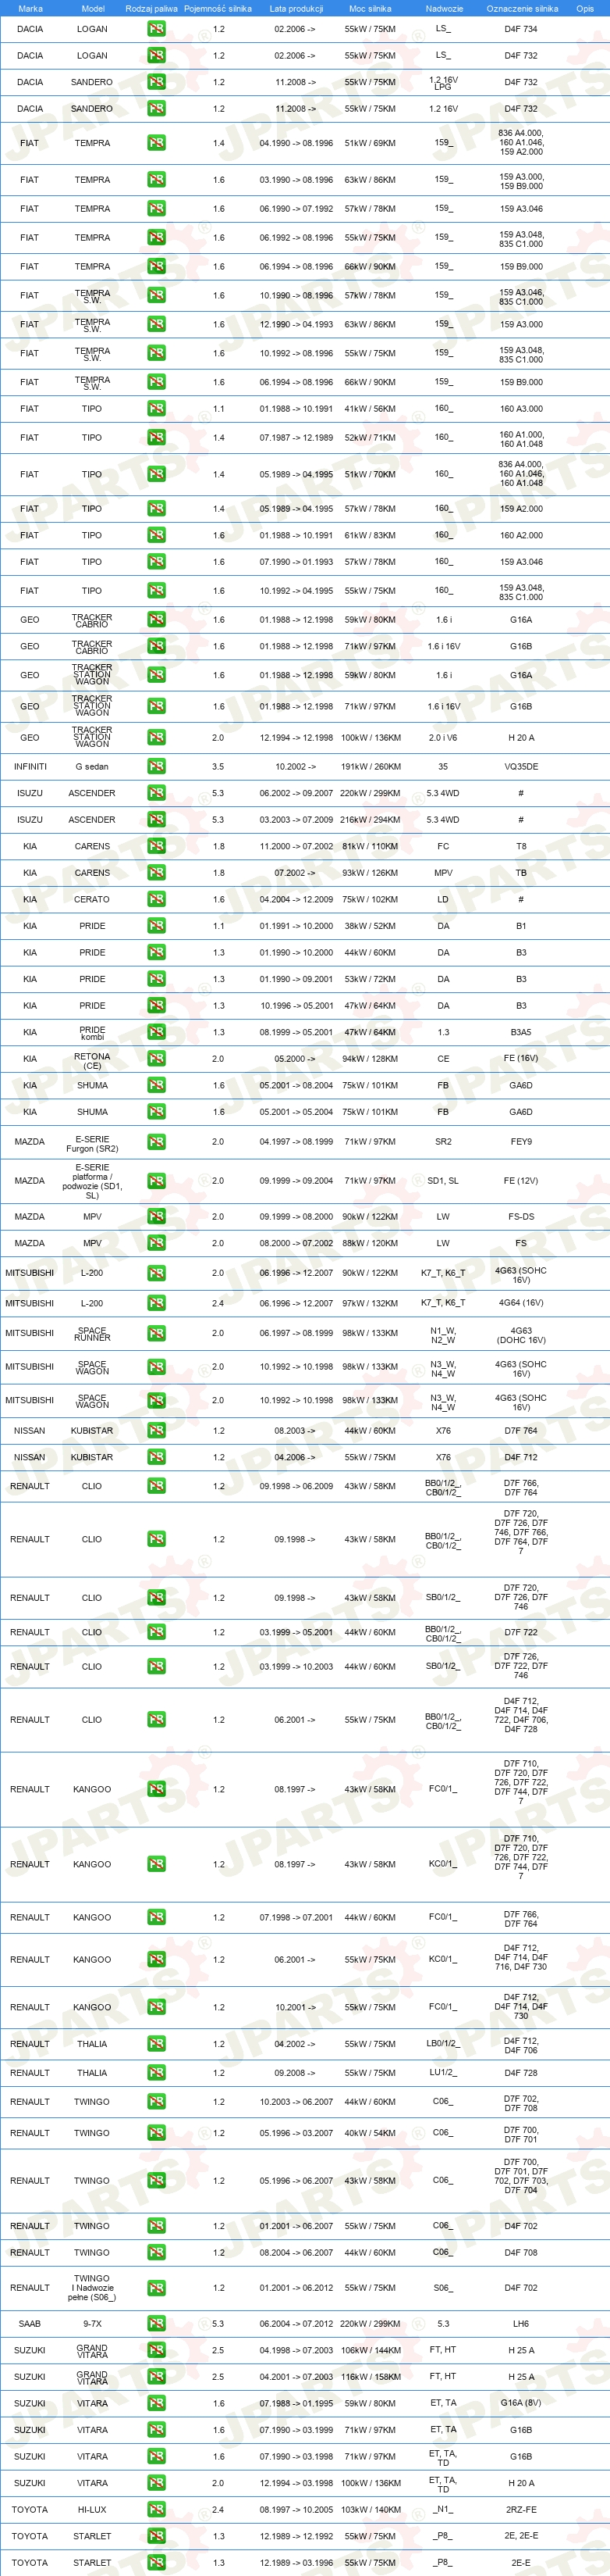Screen dimensions: 610x2576
Task: Click the fuel icon in the SAAB 9-7X row
Action: (x=157, y=2323)
